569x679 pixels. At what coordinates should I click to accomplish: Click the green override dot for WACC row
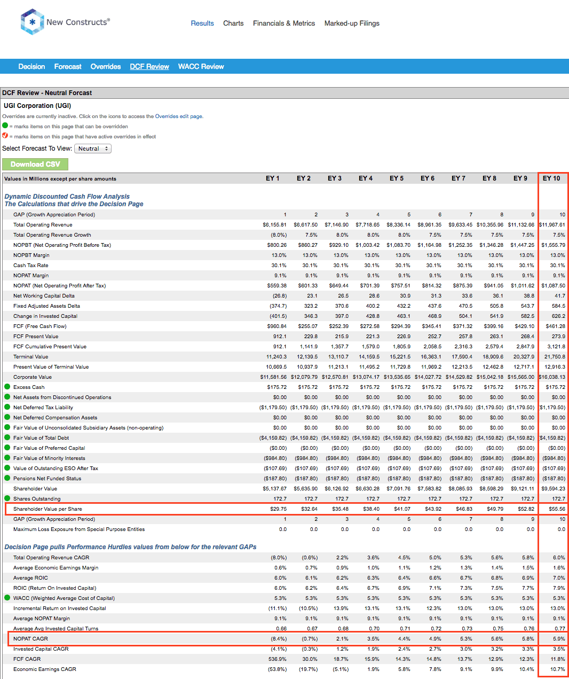[7, 598]
